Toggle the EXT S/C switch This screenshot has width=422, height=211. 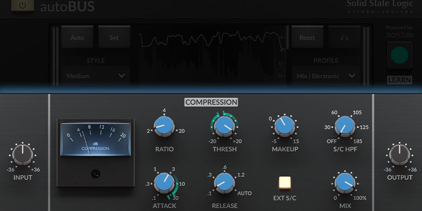[285, 182]
